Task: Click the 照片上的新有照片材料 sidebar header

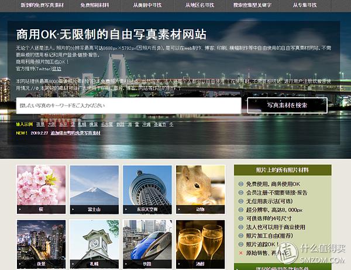Action: tap(283, 170)
